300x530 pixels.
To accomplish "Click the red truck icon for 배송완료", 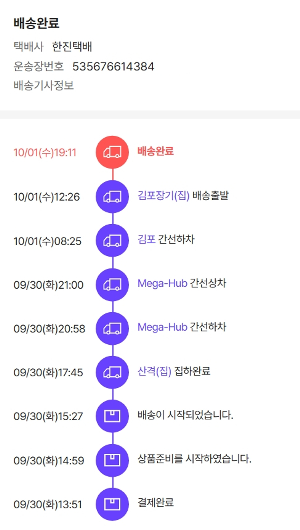I will point(112,153).
